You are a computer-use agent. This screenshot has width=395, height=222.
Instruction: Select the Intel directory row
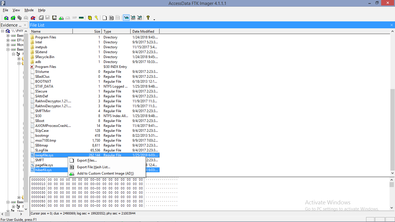95,42
